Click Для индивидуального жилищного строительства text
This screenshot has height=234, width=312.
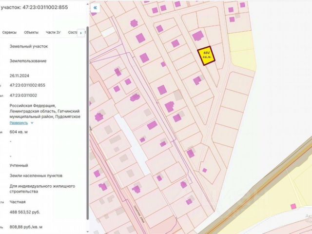pyautogui.click(x=42, y=189)
